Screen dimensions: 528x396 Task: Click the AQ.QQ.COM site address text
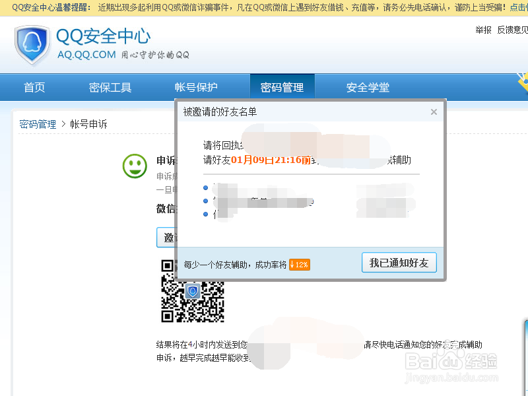[86, 55]
